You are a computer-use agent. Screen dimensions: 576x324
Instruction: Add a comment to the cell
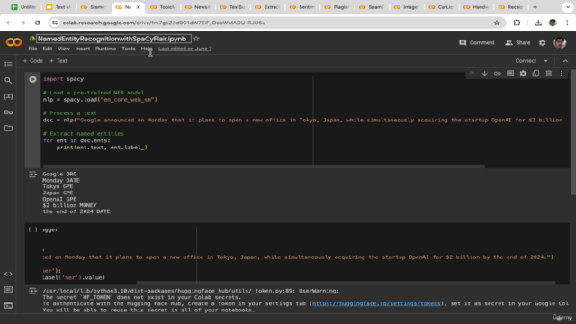point(510,74)
